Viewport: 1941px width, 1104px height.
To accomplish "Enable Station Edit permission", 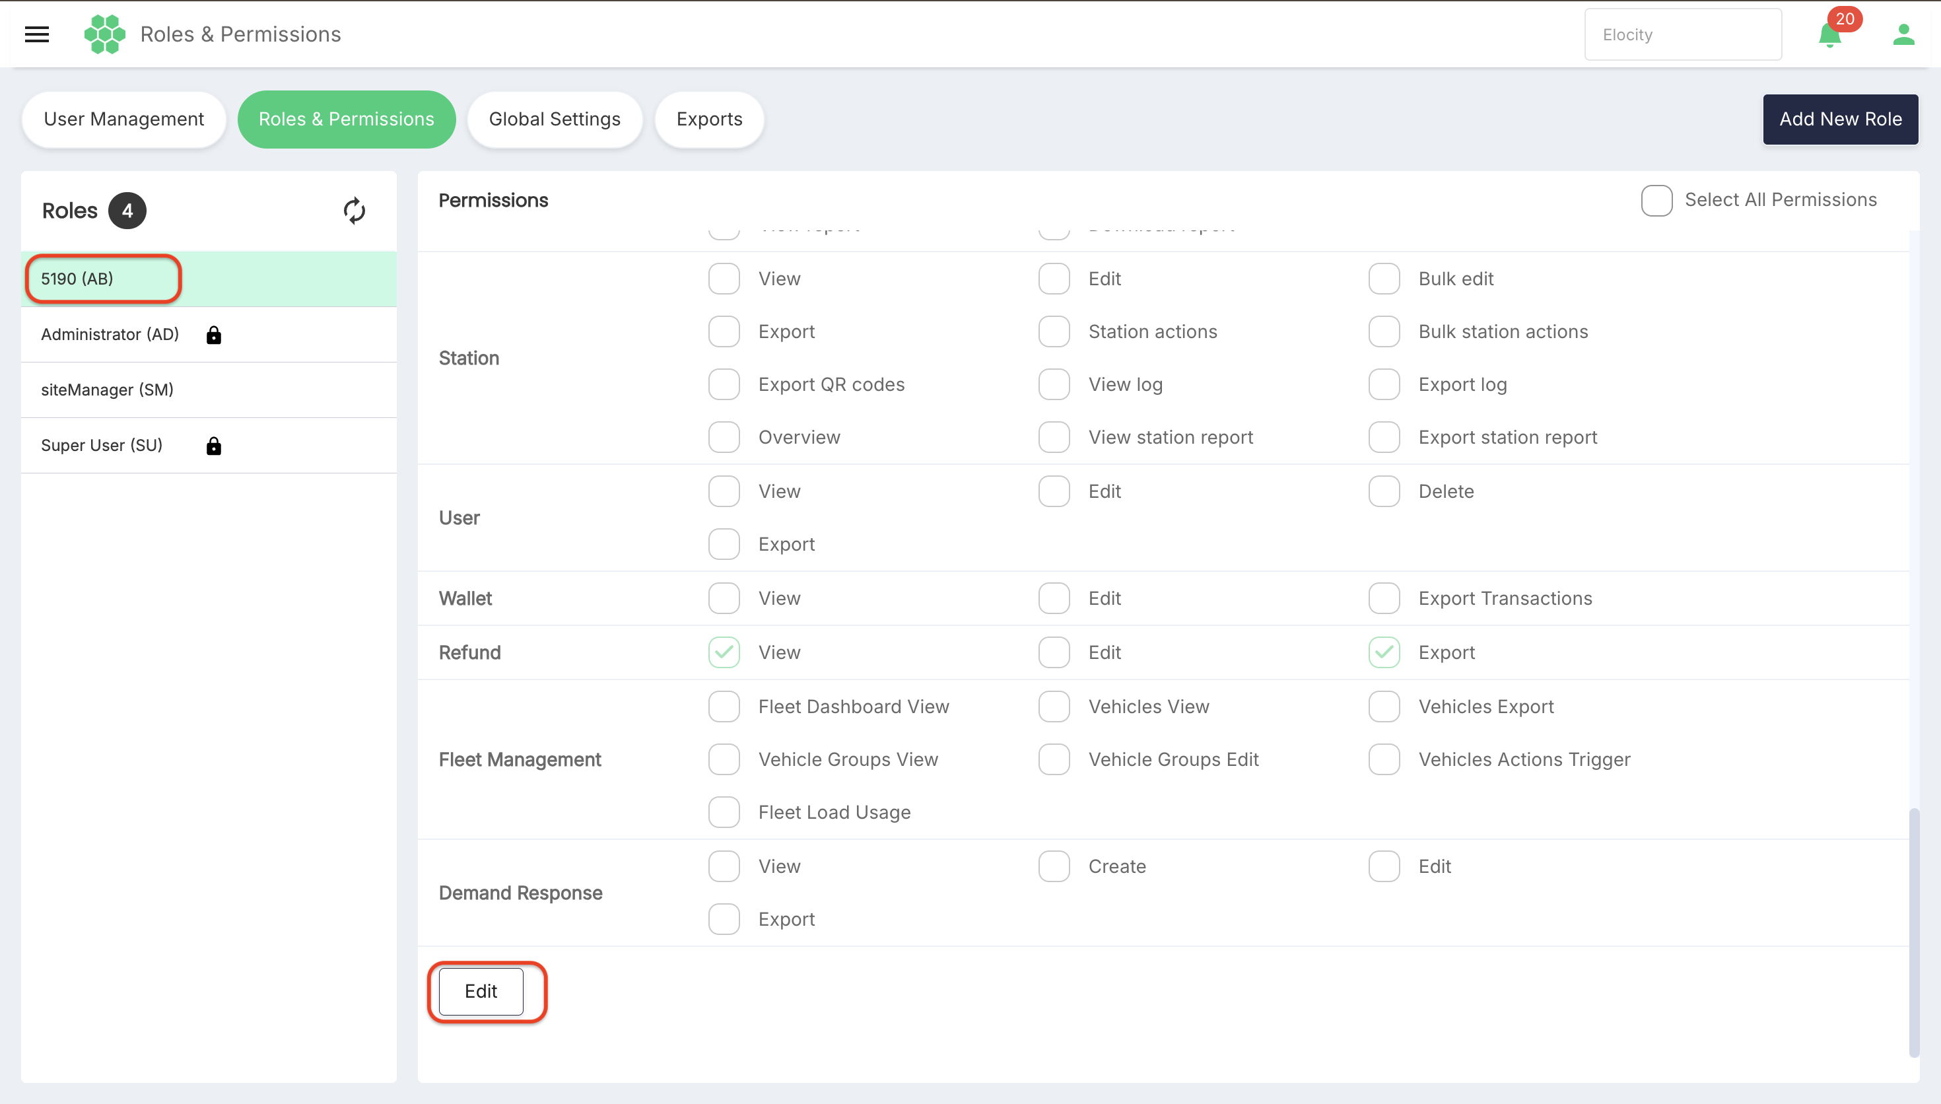I will pos(1054,279).
